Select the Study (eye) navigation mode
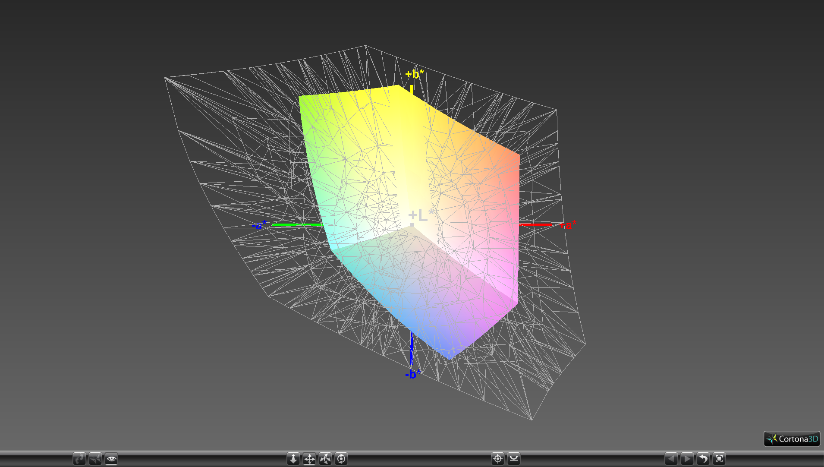Screen dimensions: 824x467 [111, 459]
